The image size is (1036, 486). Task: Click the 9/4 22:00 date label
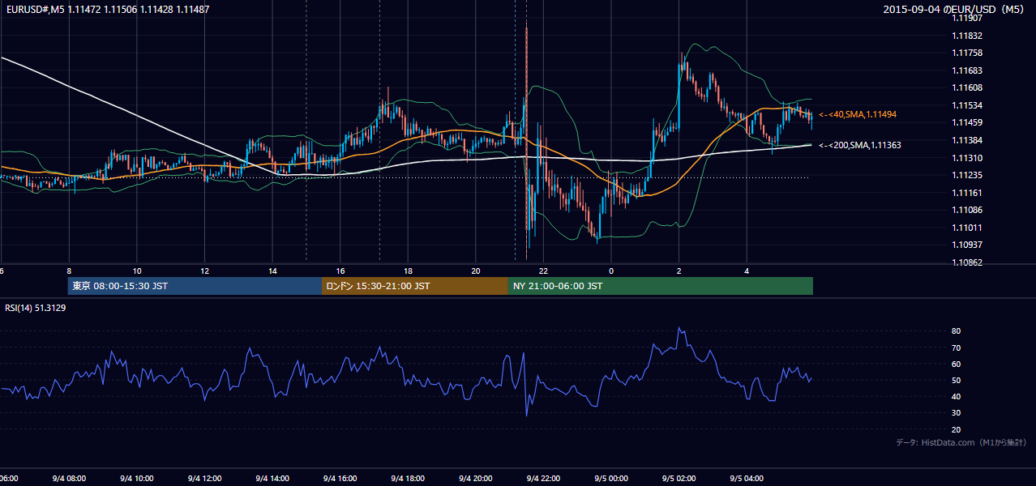coord(543,479)
